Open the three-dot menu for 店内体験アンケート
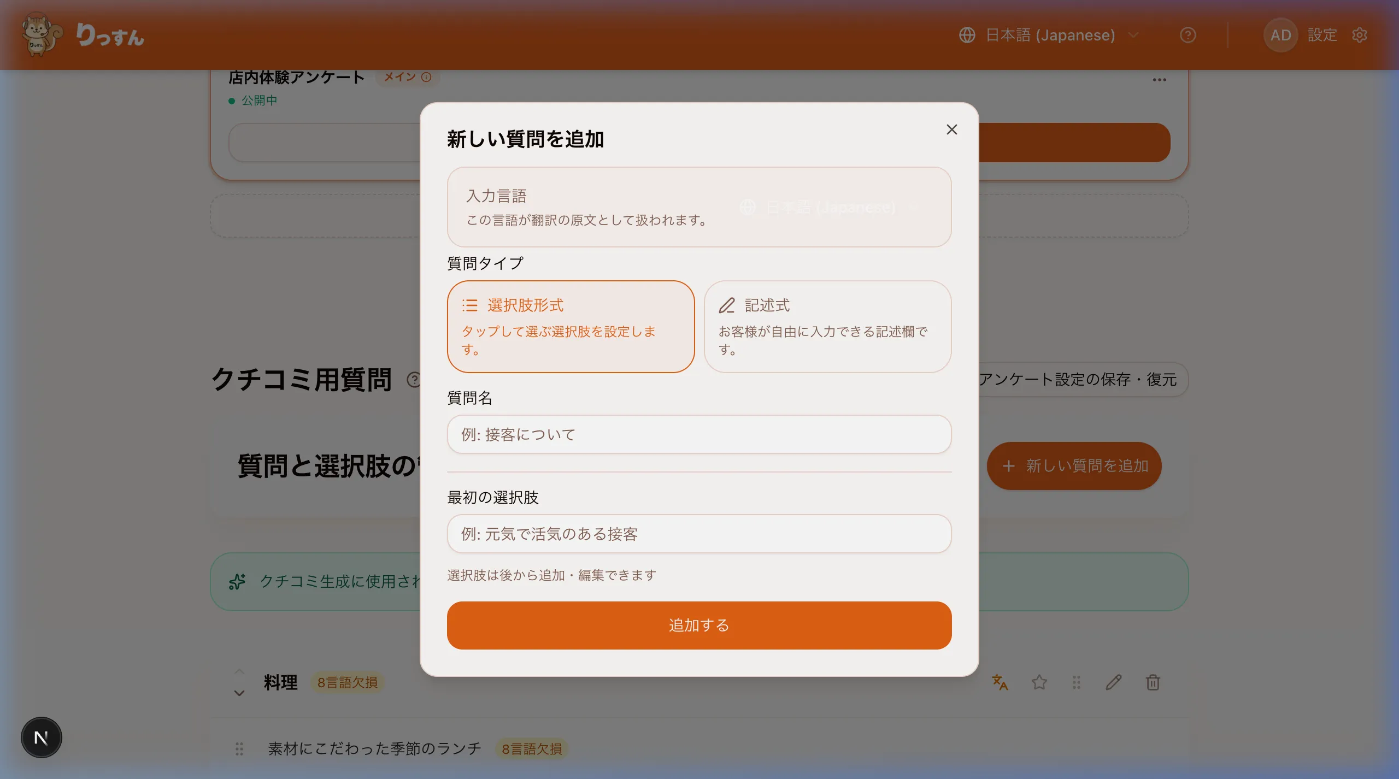This screenshot has height=779, width=1399. pos(1159,80)
